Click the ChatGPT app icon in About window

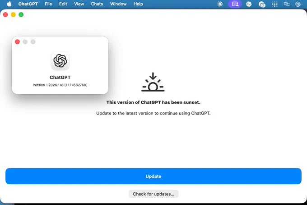click(x=60, y=61)
